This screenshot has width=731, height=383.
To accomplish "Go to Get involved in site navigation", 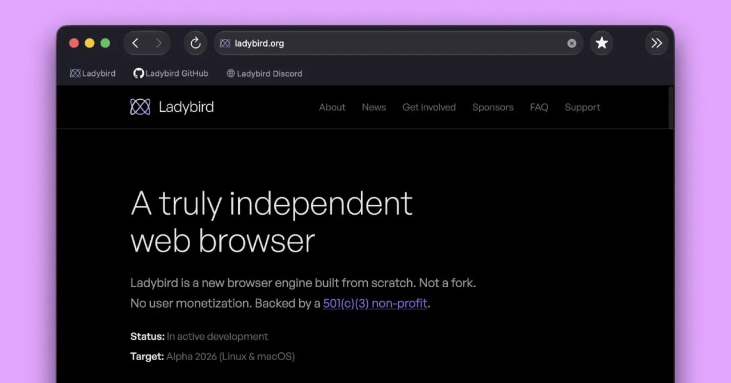I will coord(429,107).
